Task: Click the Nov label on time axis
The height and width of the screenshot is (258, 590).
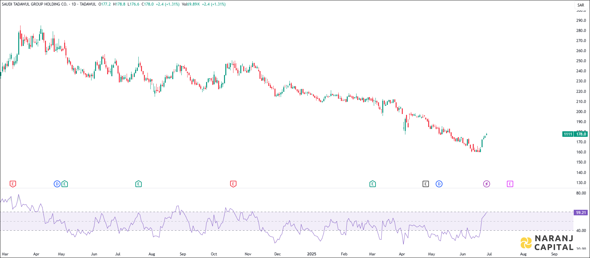Action: (248, 254)
